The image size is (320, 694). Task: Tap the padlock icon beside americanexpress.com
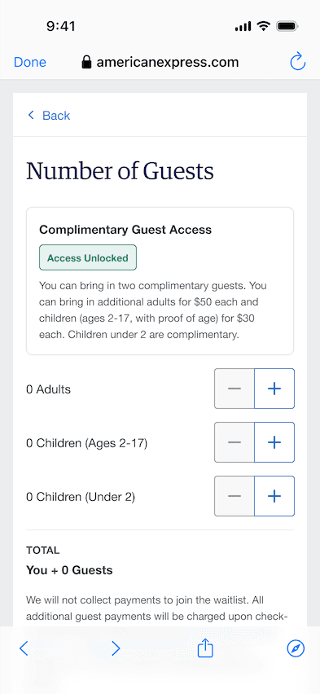click(x=87, y=62)
